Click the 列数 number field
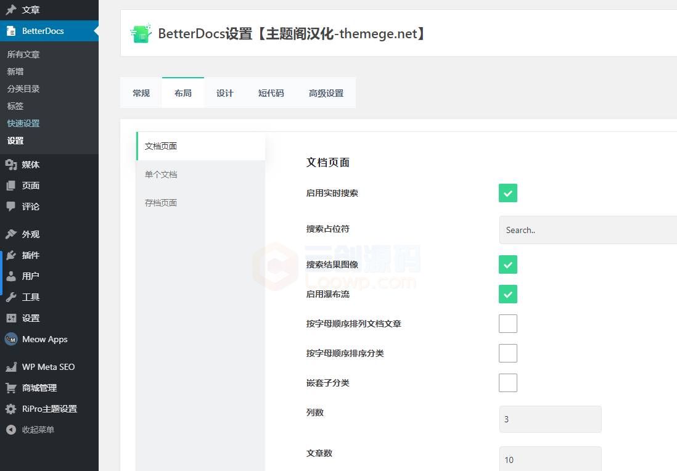 (550, 419)
